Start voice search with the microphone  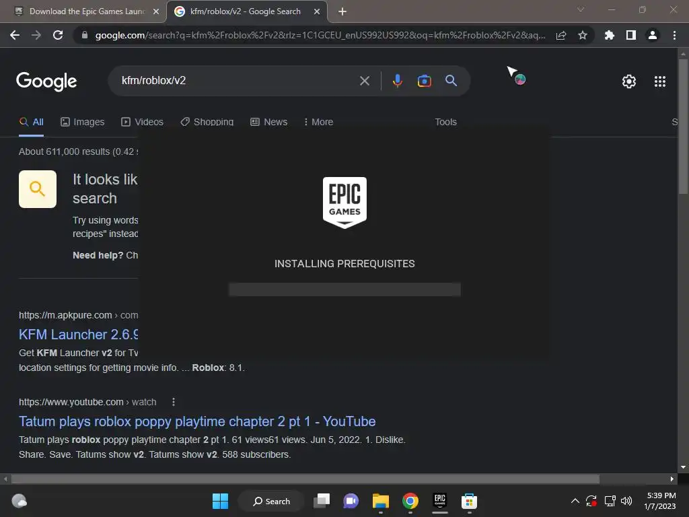[x=397, y=81]
